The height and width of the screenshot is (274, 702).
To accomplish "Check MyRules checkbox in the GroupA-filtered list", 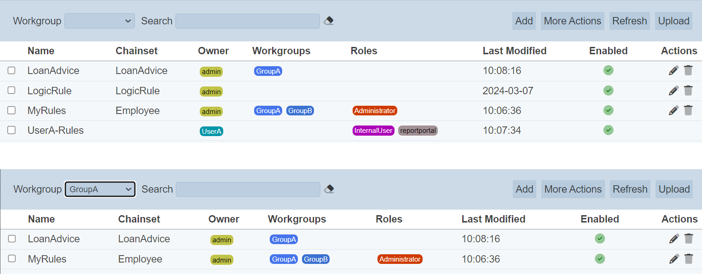I will click(x=12, y=259).
